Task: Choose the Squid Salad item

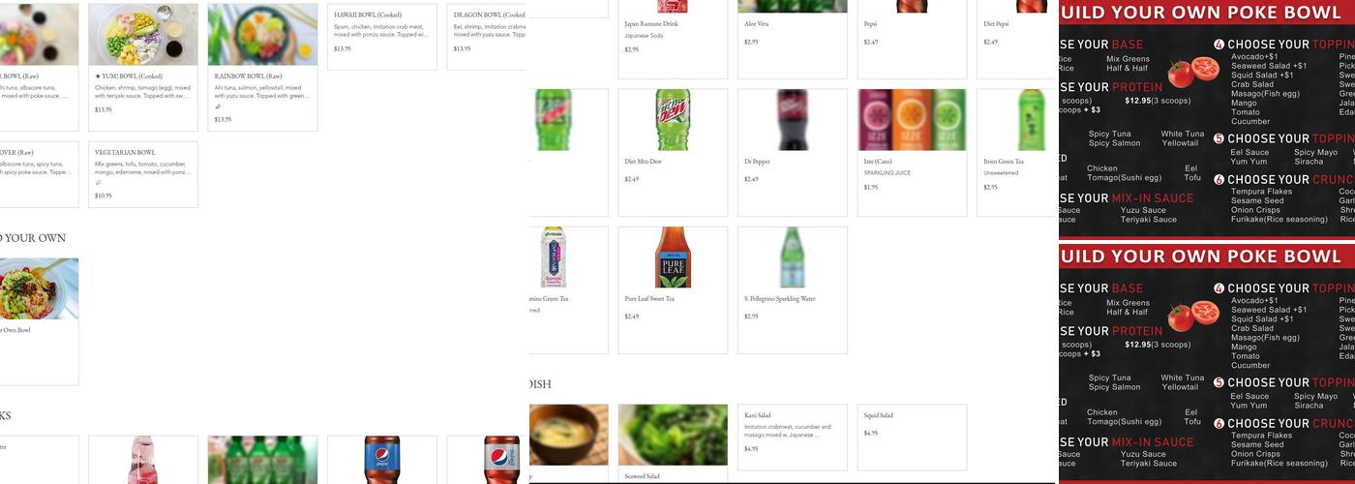Action: click(912, 443)
